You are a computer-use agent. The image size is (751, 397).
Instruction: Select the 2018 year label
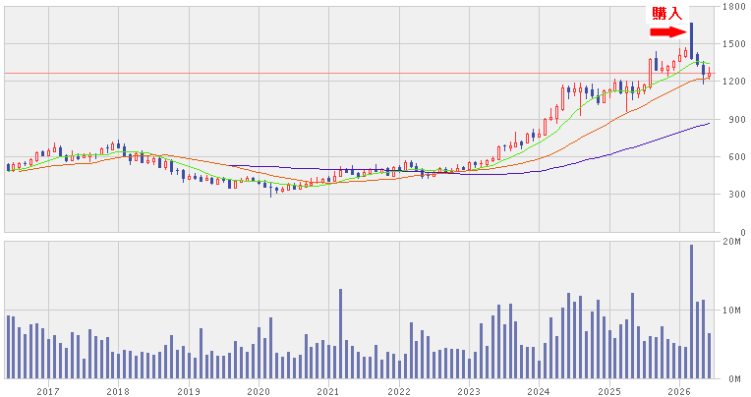click(x=118, y=392)
